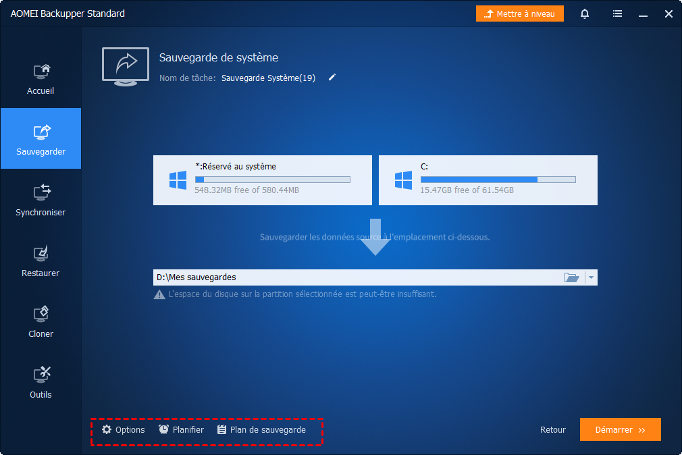This screenshot has height=455, width=682.
Task: Open the Outils tools section
Action: click(x=41, y=382)
